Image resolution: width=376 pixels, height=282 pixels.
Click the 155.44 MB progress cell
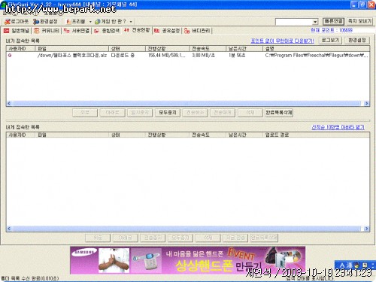point(166,56)
